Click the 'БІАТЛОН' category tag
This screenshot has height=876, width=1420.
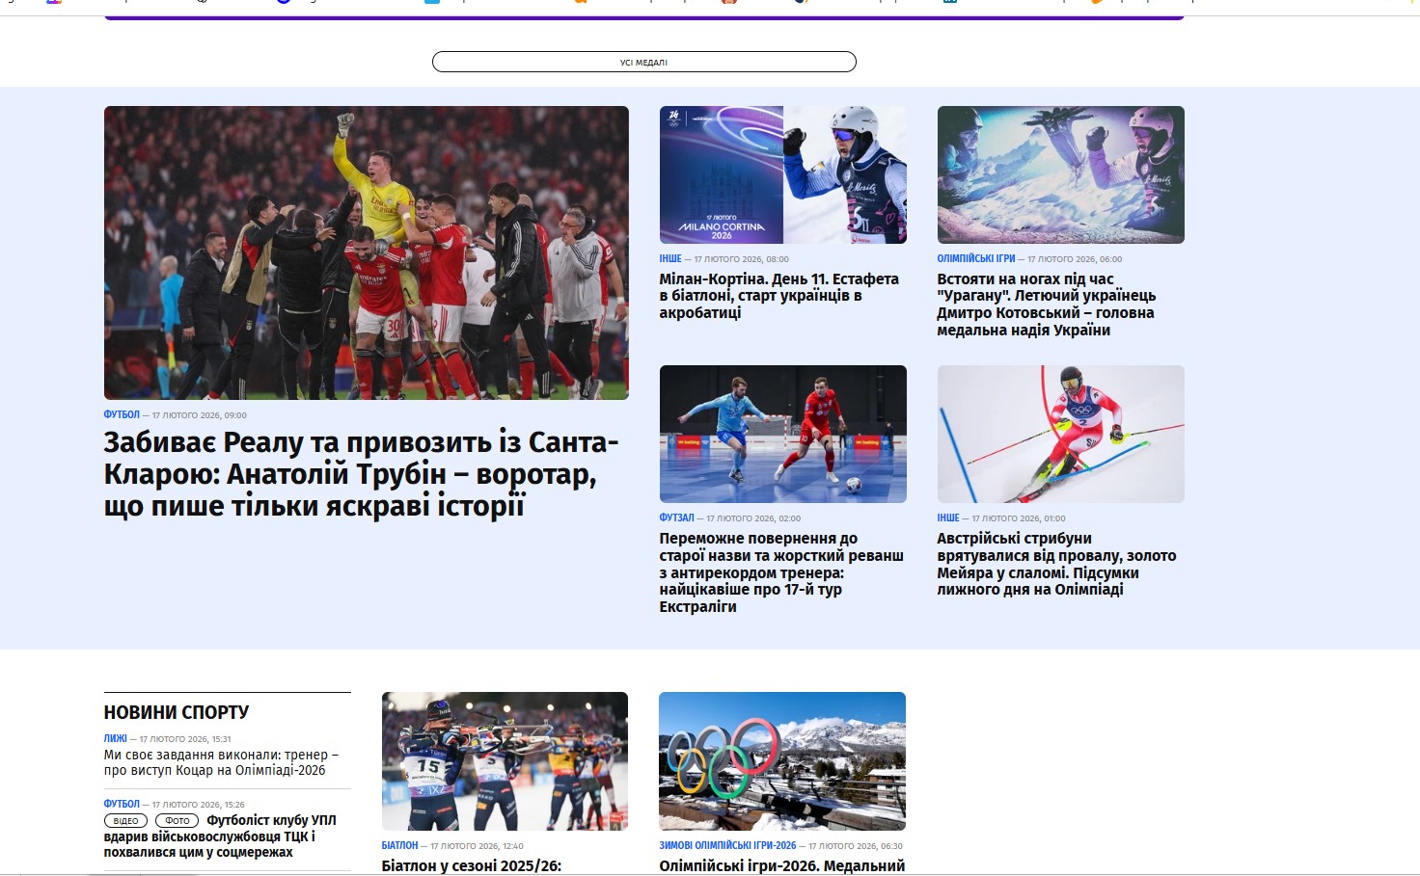[x=400, y=846]
